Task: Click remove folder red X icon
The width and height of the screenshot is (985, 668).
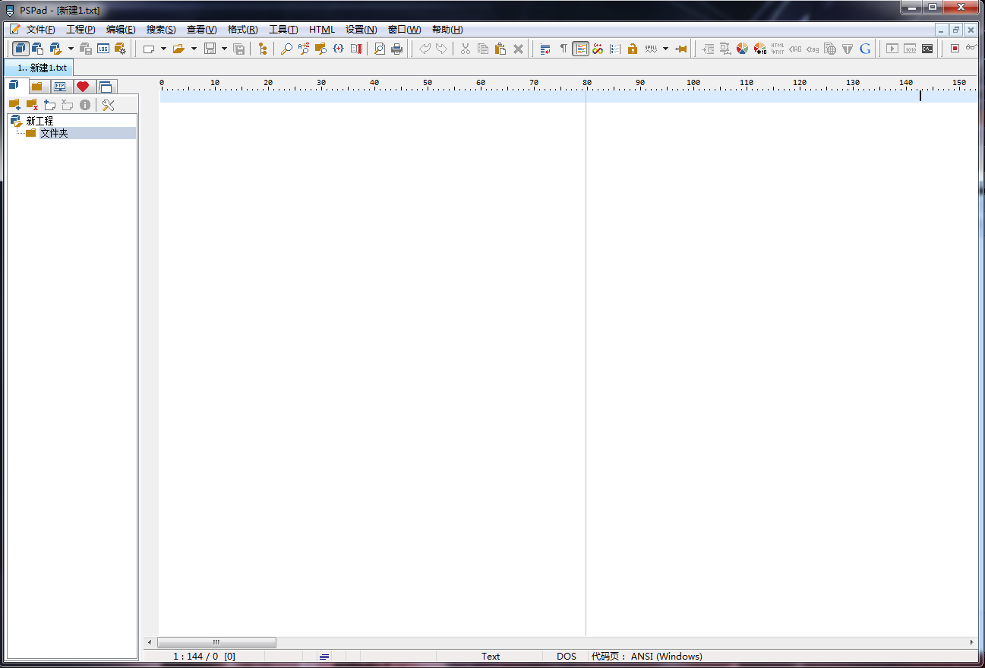Action: 33,105
